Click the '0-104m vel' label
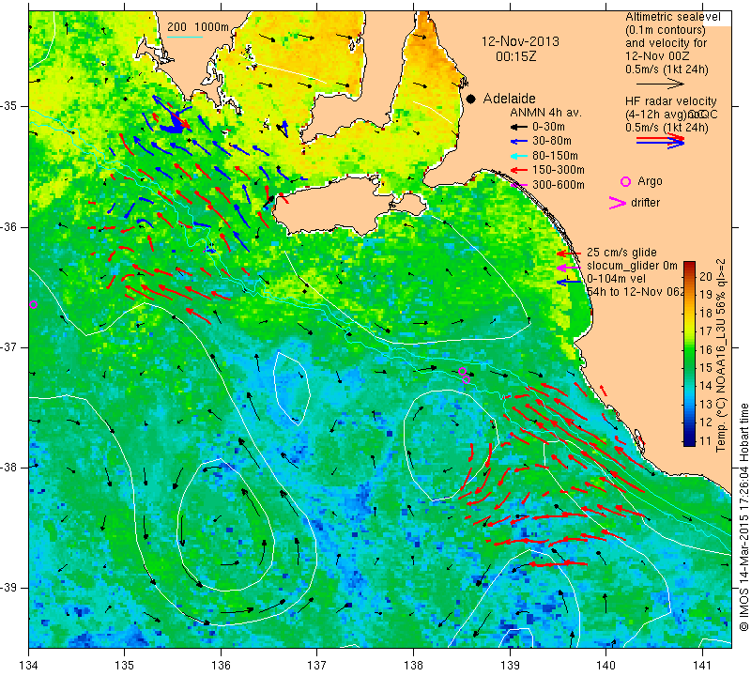The height and width of the screenshot is (676, 751). (x=616, y=279)
